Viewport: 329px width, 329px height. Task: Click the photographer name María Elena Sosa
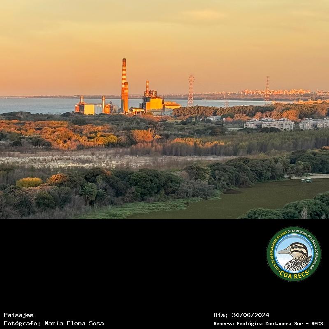tap(74, 324)
